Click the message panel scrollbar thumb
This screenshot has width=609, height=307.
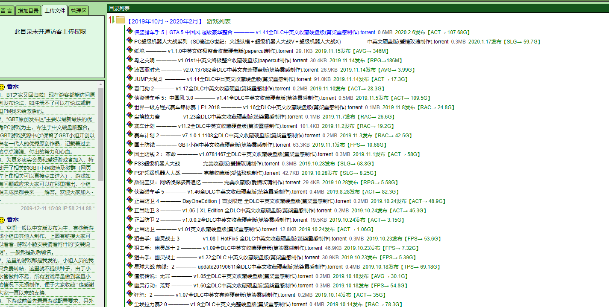point(101,134)
